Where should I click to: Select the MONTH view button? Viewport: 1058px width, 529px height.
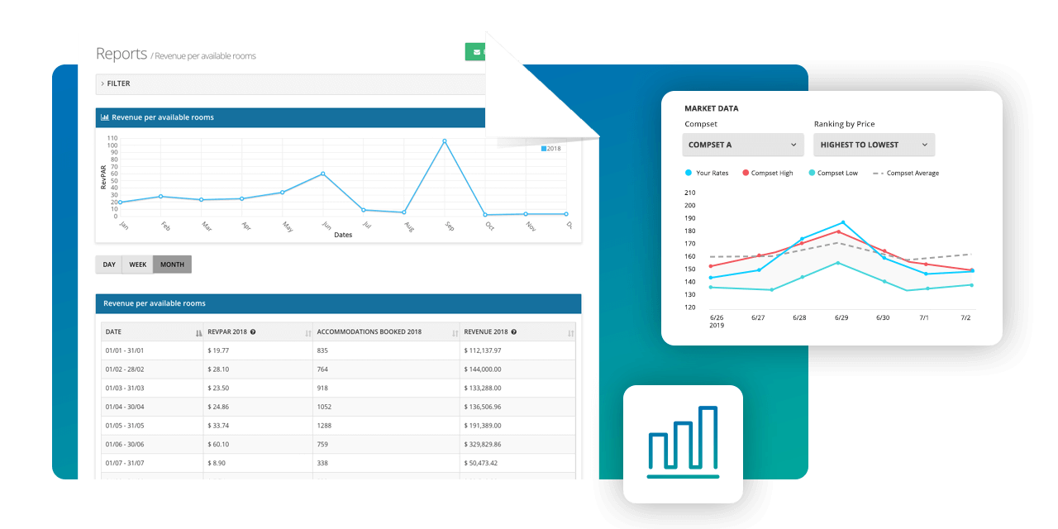[173, 264]
